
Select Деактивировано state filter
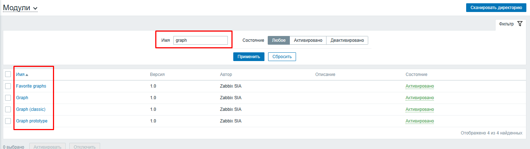347,40
